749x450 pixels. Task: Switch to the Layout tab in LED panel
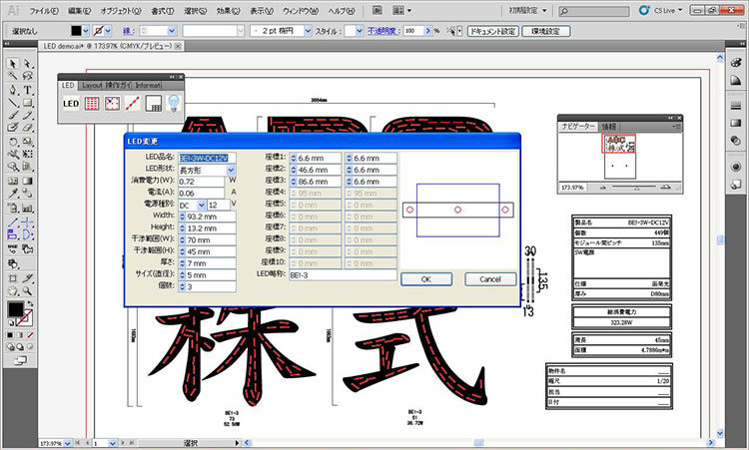coord(92,86)
